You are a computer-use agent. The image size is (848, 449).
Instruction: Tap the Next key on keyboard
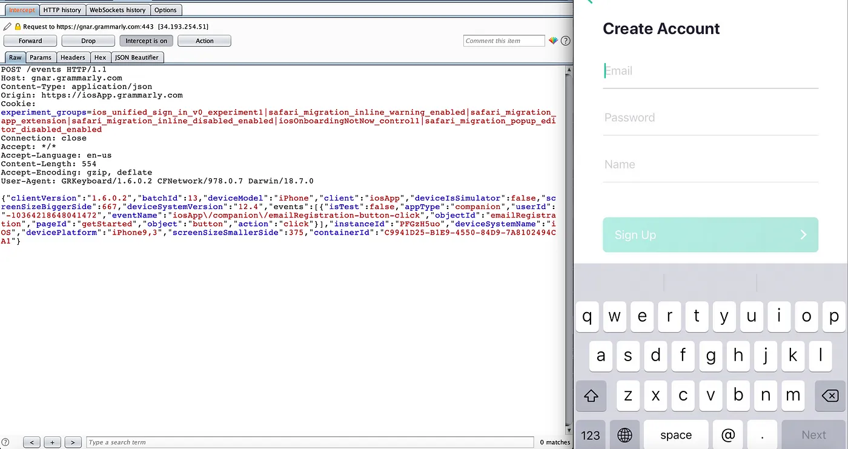pyautogui.click(x=813, y=434)
